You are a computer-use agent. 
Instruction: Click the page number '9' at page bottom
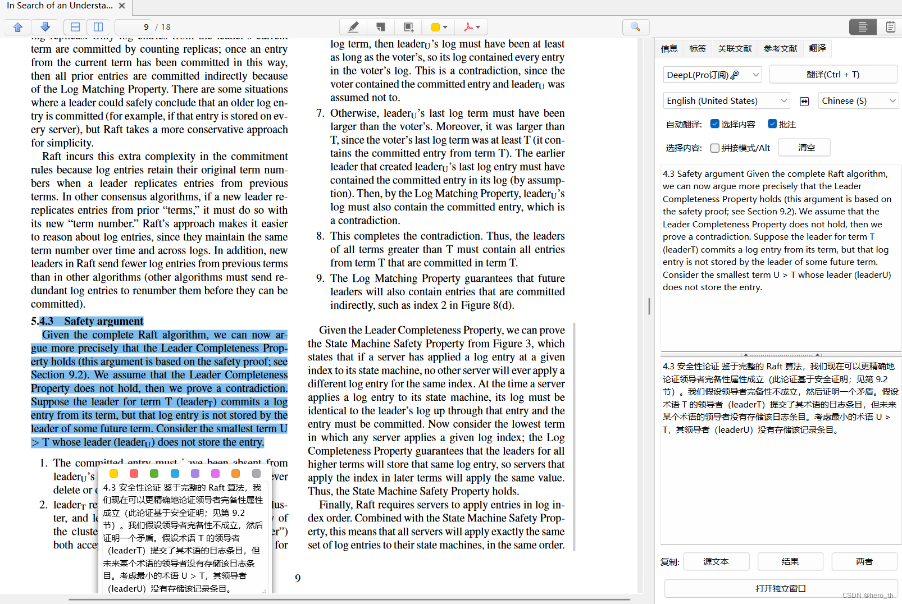pos(298,578)
